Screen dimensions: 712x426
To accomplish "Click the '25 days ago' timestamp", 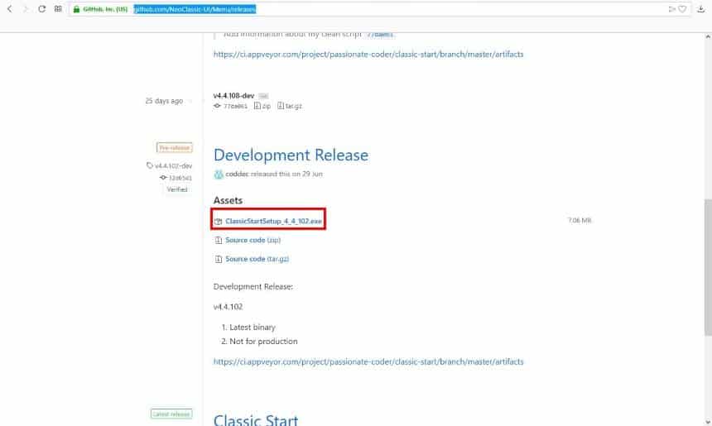I will coord(164,101).
